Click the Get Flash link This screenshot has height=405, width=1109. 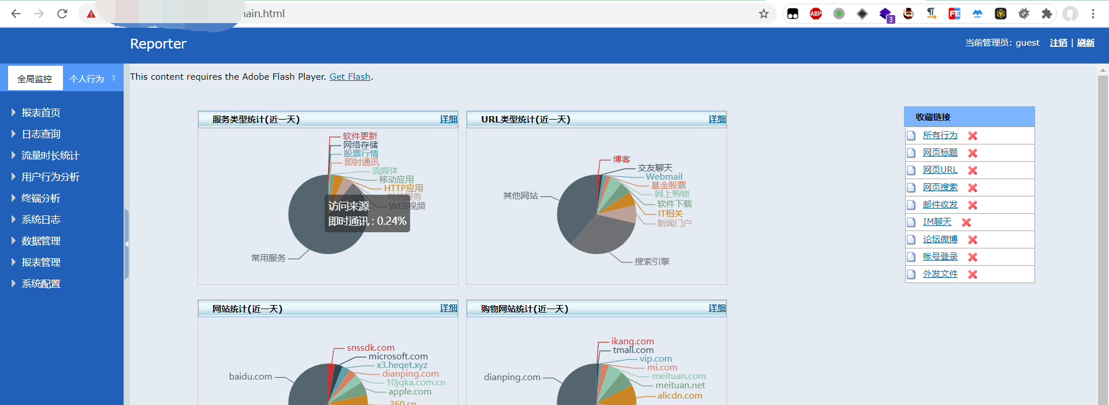tap(349, 77)
